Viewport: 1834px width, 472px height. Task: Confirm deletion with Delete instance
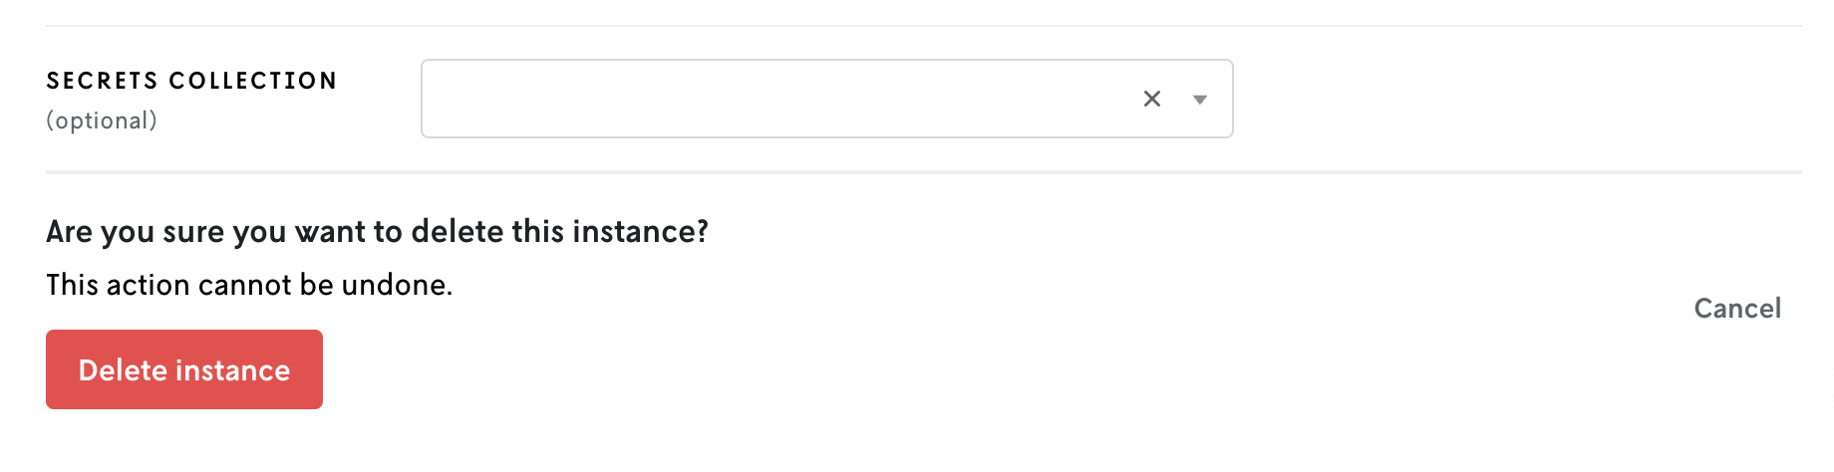184,369
